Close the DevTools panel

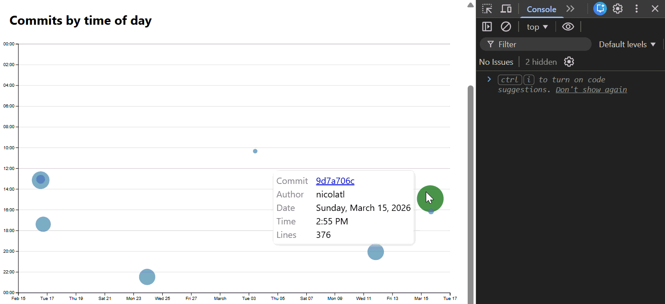[x=655, y=9]
